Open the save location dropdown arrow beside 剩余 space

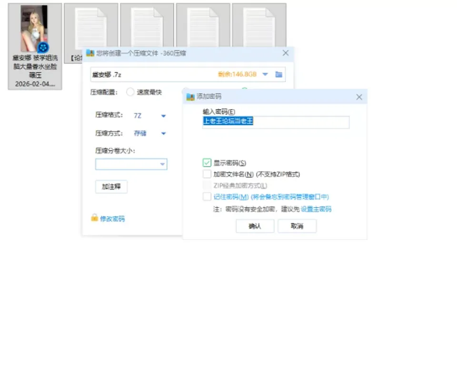coord(265,74)
